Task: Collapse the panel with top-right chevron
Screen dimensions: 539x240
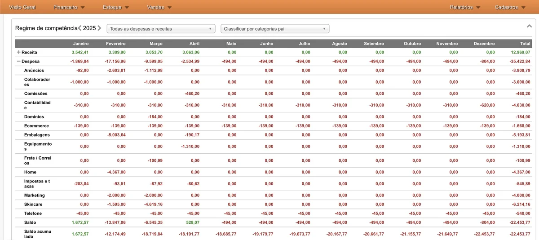Action: (x=529, y=27)
